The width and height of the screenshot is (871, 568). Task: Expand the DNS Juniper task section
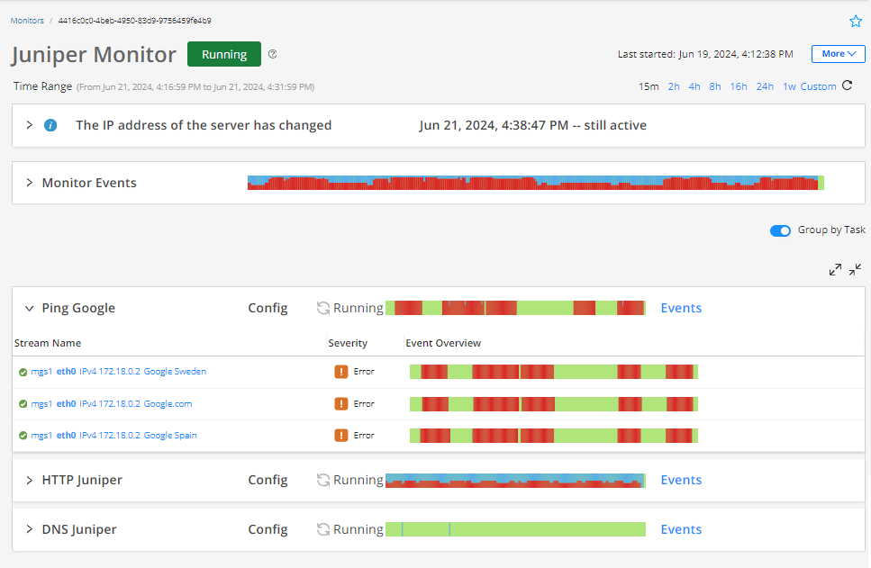click(x=28, y=529)
